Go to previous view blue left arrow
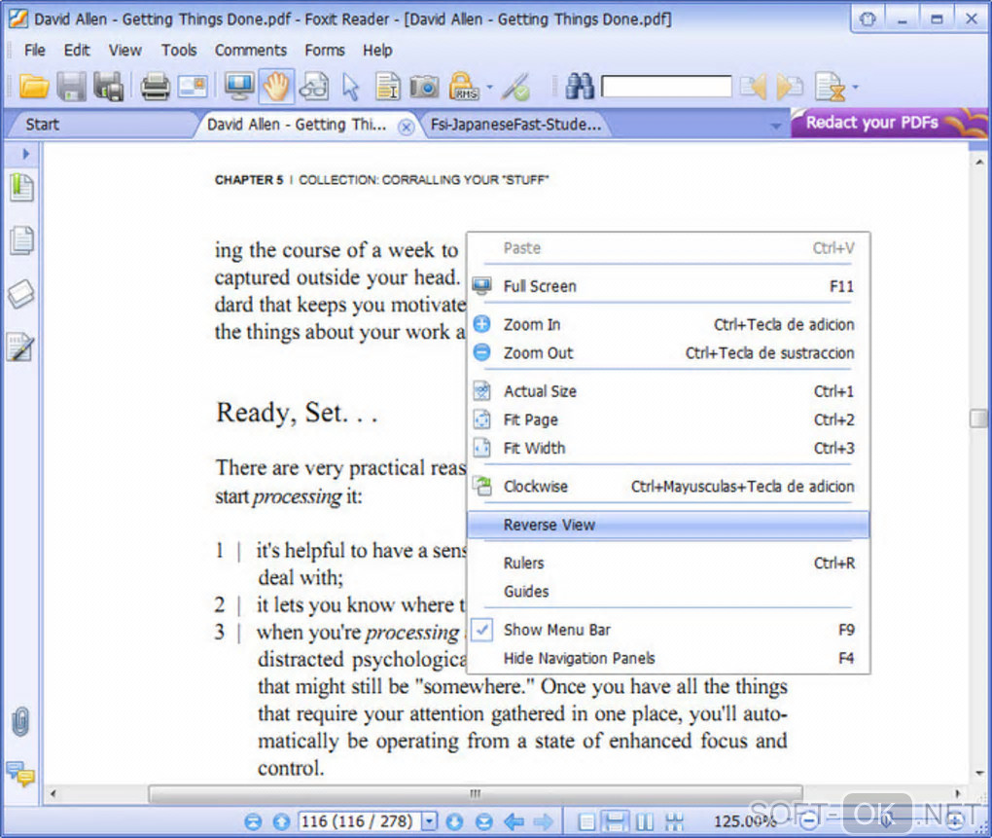The image size is (992, 838). coord(514,821)
